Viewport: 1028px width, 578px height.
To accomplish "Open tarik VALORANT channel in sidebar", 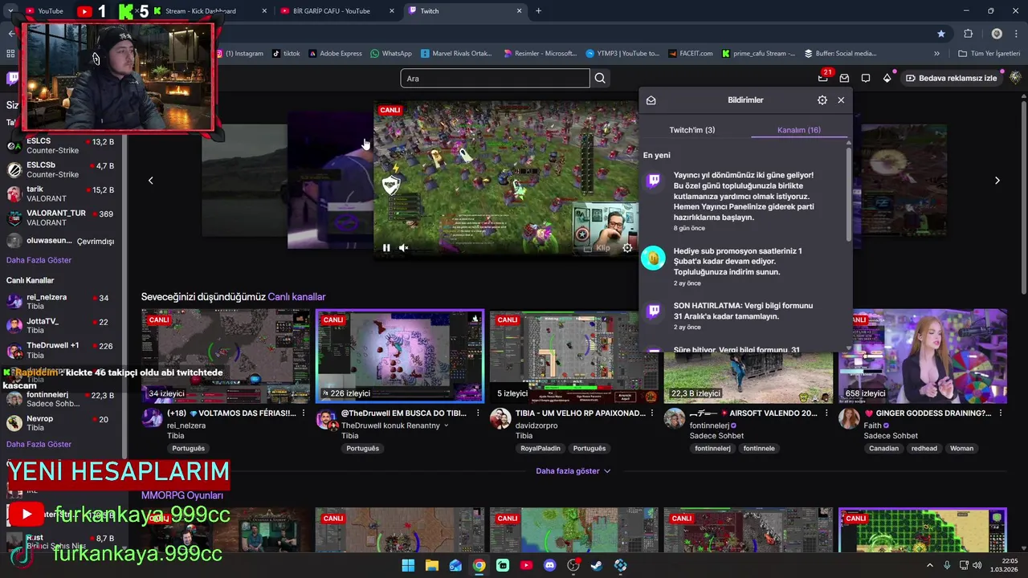I will (61, 194).
